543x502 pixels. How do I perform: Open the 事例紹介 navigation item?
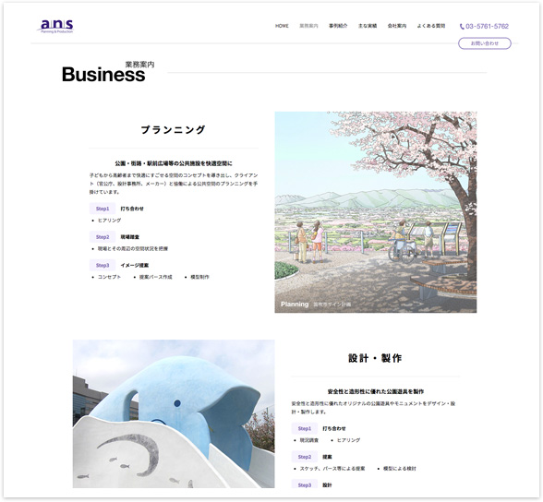tap(338, 26)
